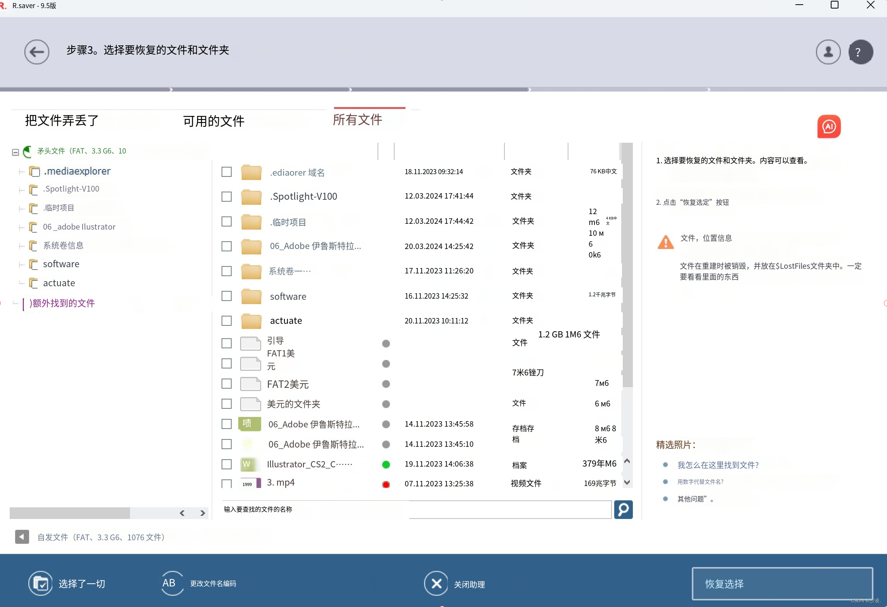Open the red AI assistant icon

829,126
